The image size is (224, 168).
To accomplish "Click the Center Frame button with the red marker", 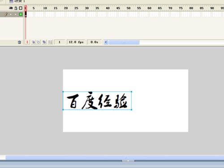I will coord(27,42).
